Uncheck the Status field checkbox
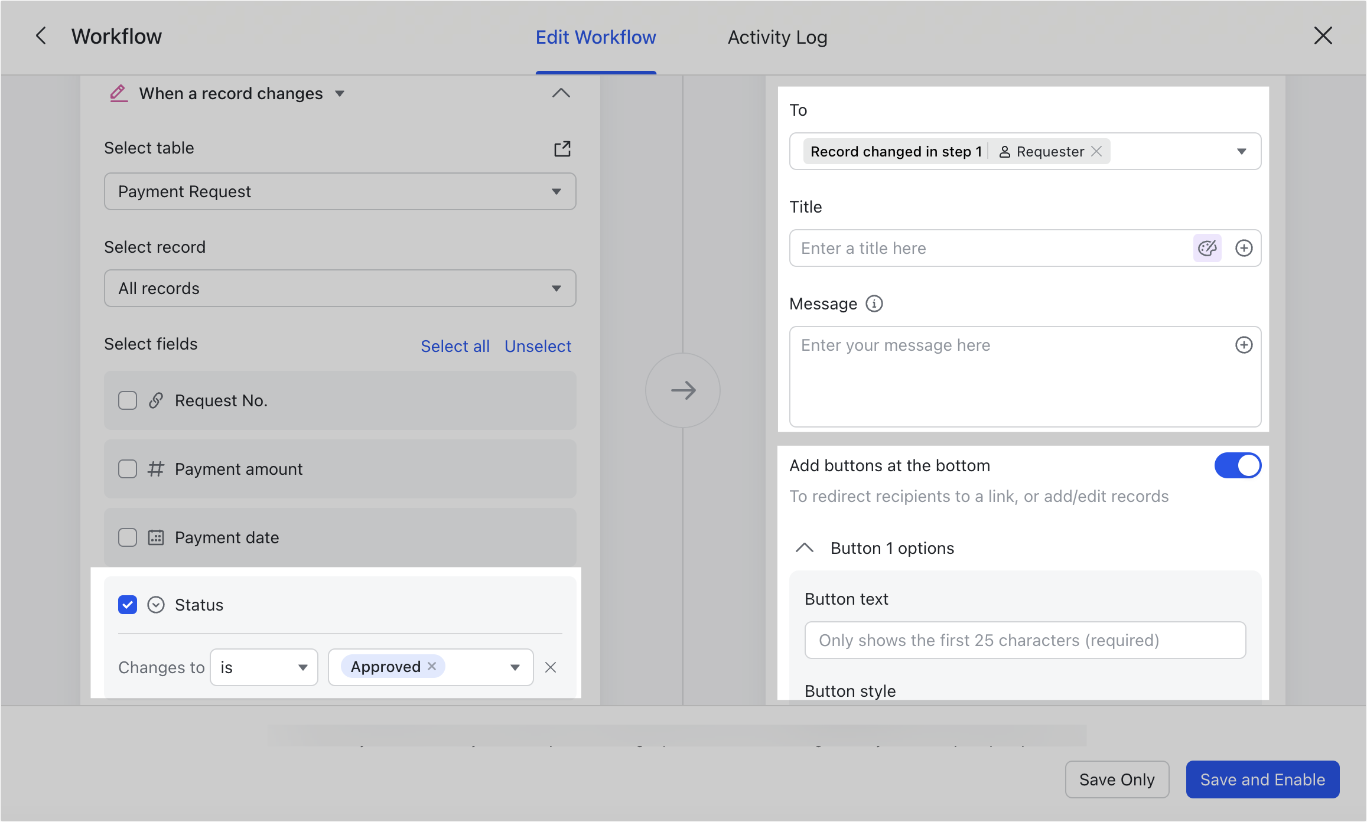The image size is (1367, 822). point(128,605)
